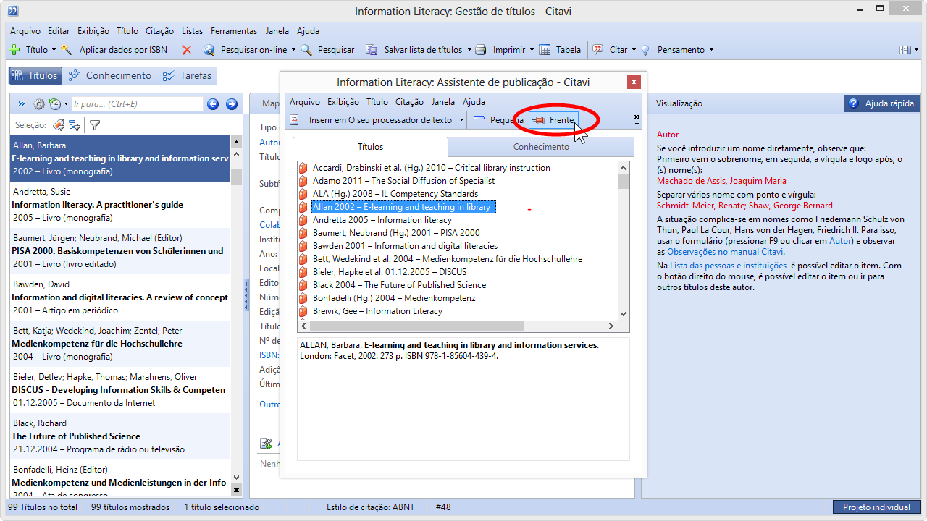The height and width of the screenshot is (521, 927).
Task: Click the Imprimir printer icon
Action: tap(481, 50)
